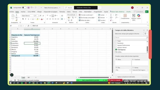Click the find magnifier icon in Edición
The height and width of the screenshot is (90, 160).
[116, 17]
